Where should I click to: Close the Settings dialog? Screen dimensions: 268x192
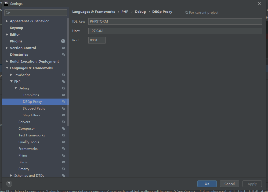(259, 3)
